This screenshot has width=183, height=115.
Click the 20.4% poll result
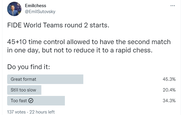169,90
